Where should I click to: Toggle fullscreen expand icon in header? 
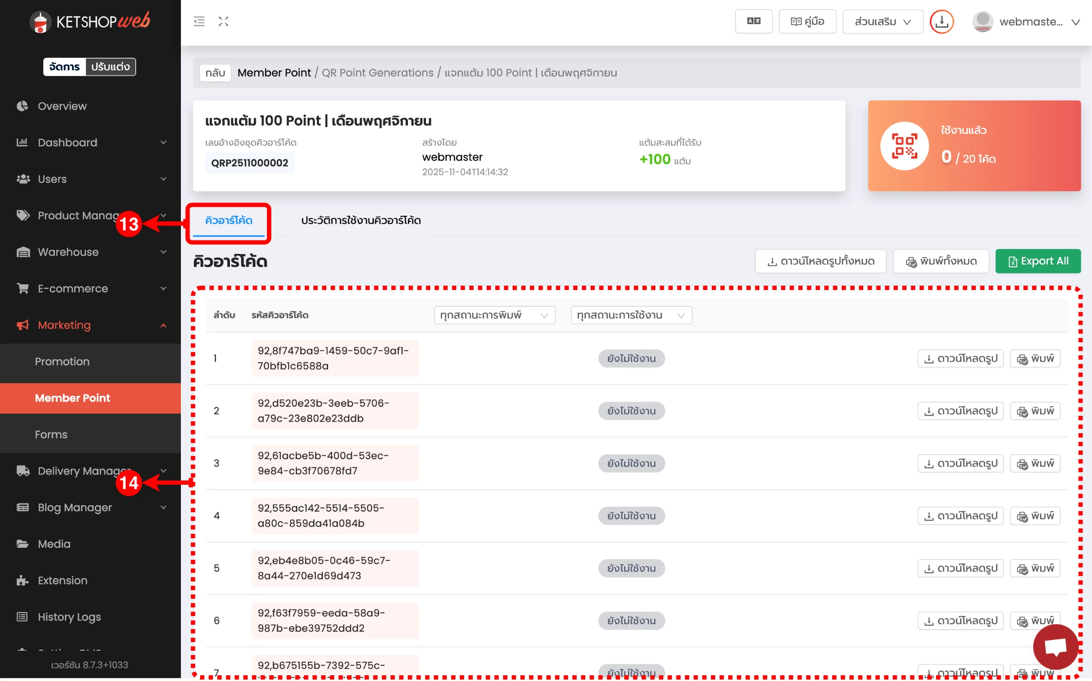coord(223,21)
